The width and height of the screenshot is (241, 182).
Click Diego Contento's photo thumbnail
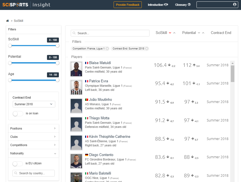[76, 161]
